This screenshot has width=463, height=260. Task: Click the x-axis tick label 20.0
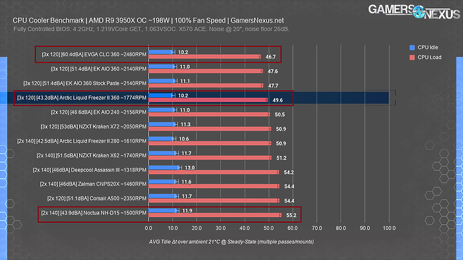click(197, 228)
